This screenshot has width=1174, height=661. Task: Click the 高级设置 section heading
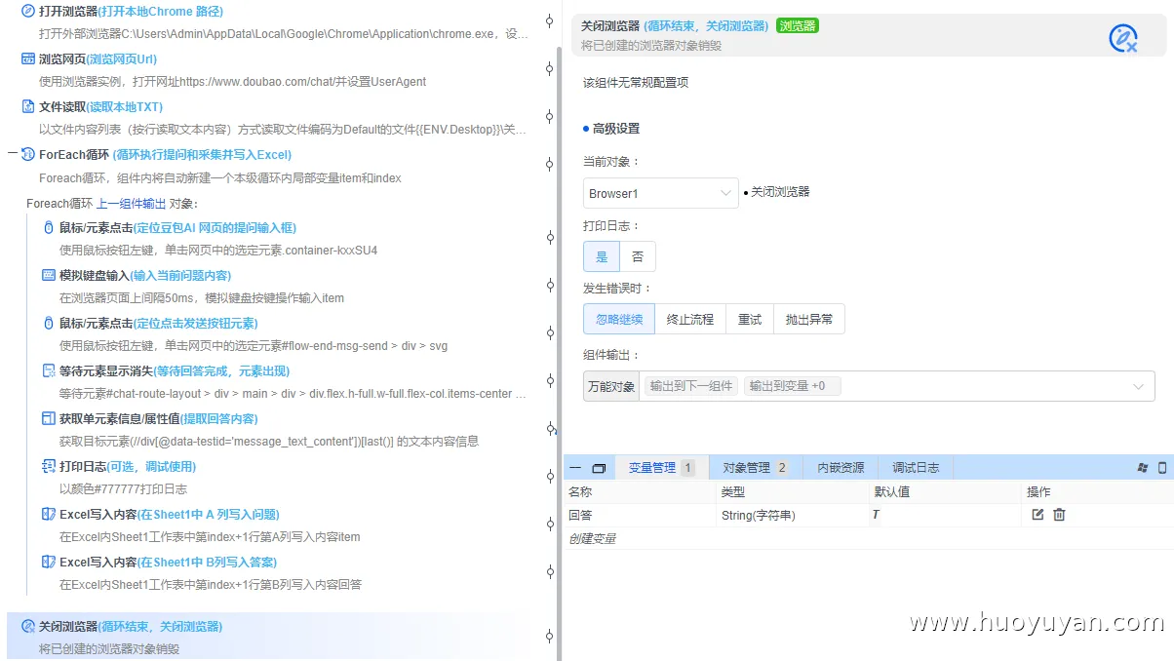(616, 129)
